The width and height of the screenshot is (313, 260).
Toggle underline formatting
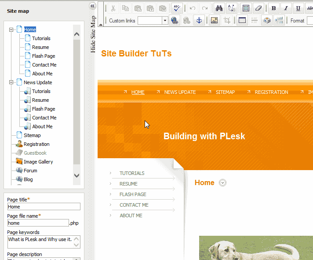pyautogui.click(x=298, y=8)
